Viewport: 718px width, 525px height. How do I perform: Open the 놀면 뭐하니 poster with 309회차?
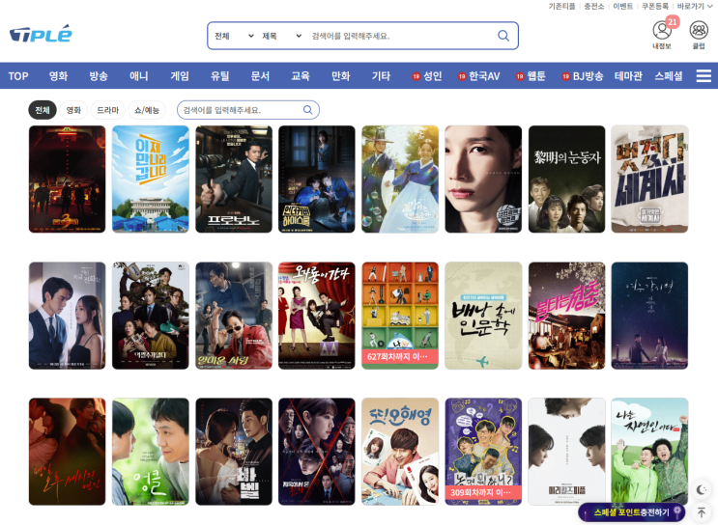click(483, 452)
